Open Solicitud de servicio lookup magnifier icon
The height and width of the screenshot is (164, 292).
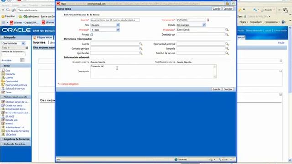coord(227,53)
